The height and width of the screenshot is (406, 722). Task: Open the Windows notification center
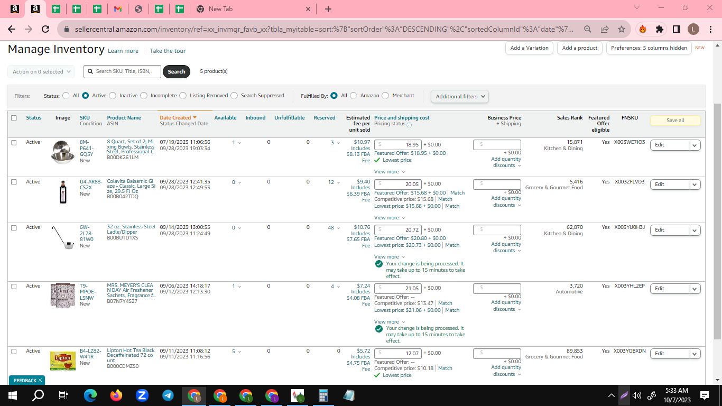(704, 395)
